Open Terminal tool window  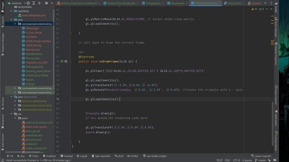66,156
